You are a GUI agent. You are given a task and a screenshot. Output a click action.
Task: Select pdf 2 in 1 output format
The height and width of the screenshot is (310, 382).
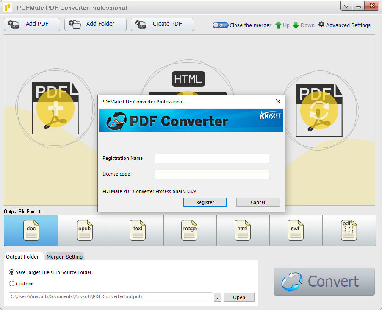point(349,230)
